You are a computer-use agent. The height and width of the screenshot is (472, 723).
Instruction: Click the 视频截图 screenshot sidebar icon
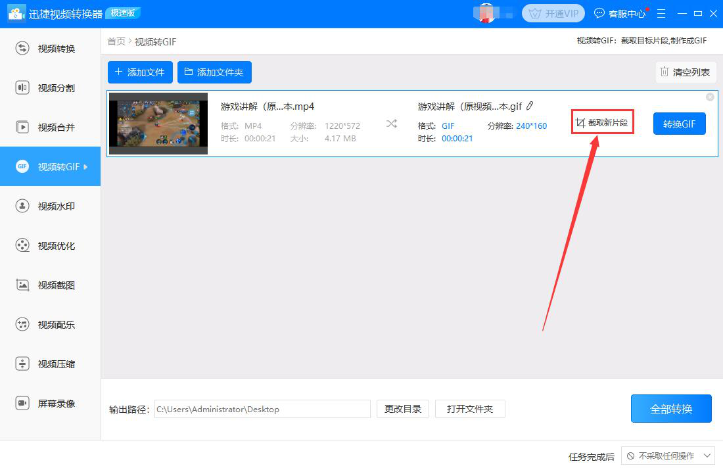pyautogui.click(x=22, y=285)
